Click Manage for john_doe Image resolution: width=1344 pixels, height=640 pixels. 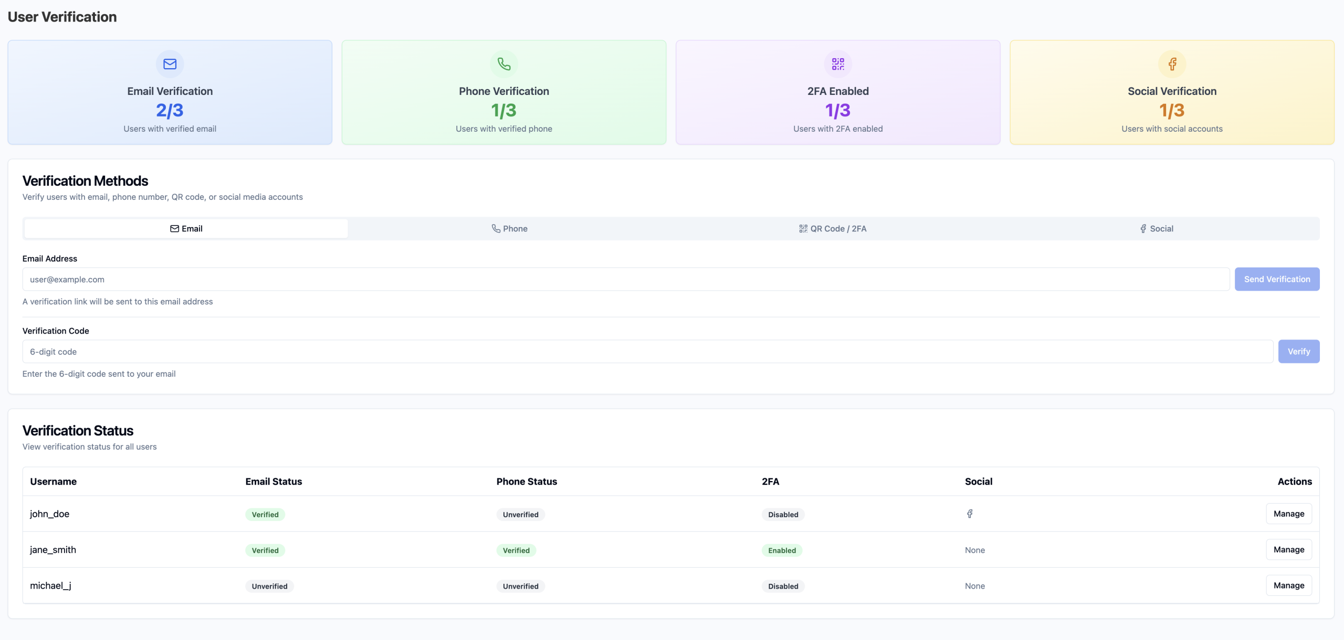pos(1288,514)
